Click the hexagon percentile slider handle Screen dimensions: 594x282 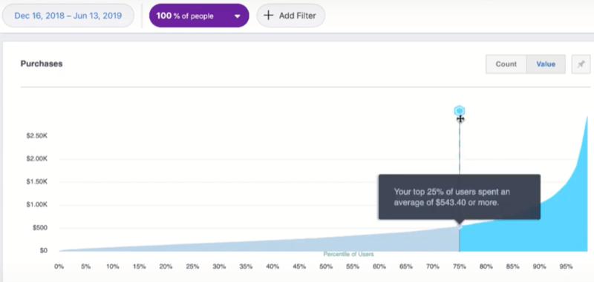[x=460, y=110]
